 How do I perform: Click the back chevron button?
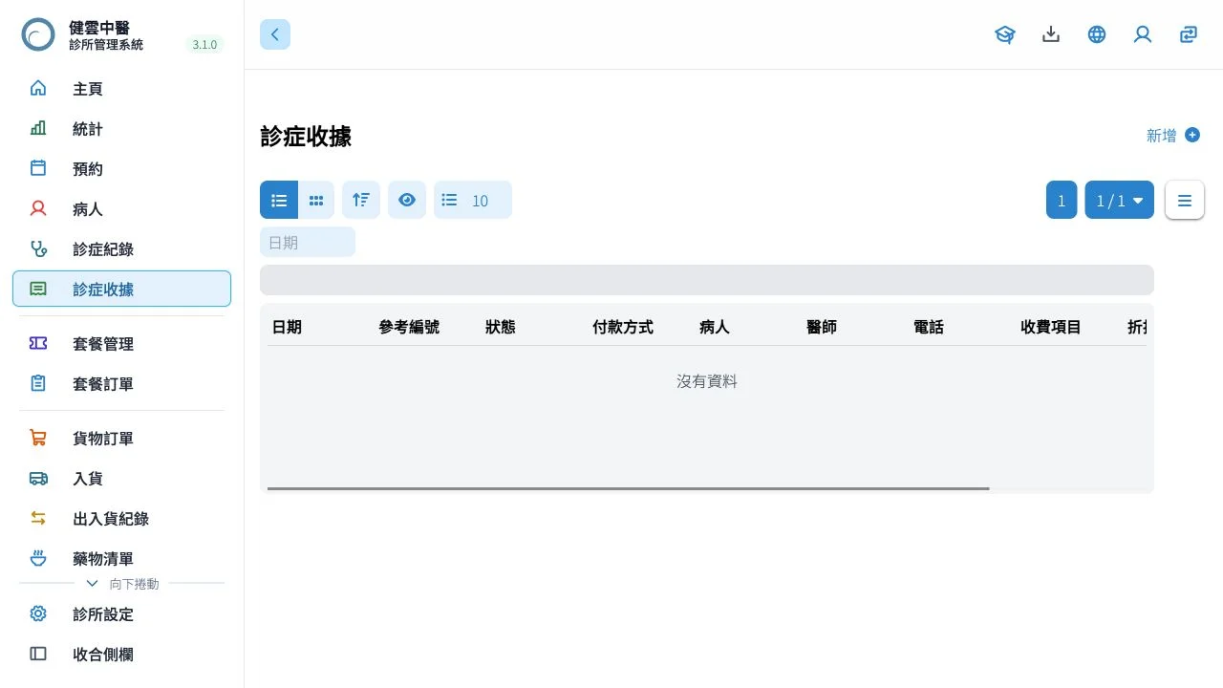point(275,34)
